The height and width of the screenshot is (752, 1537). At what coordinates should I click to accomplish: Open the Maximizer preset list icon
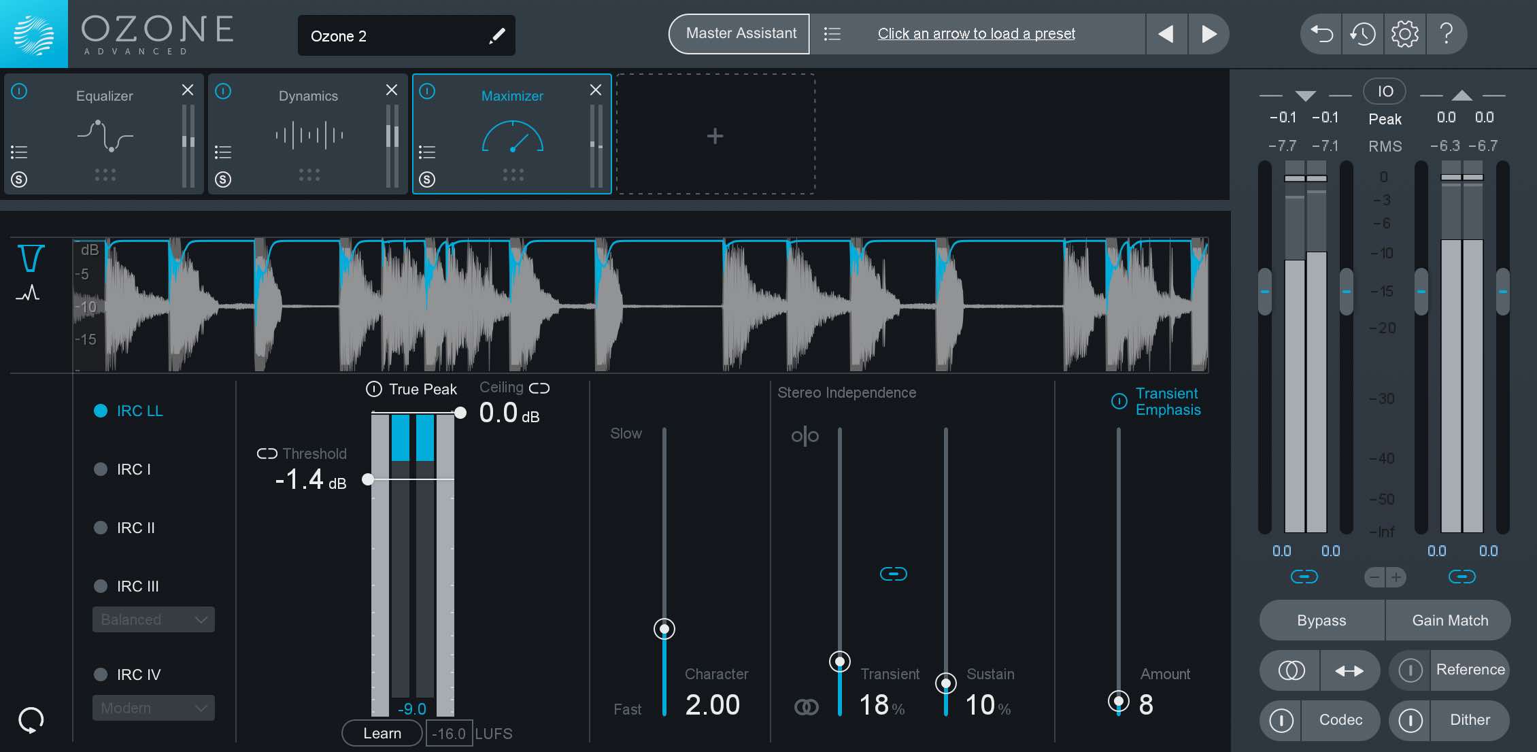point(427,152)
